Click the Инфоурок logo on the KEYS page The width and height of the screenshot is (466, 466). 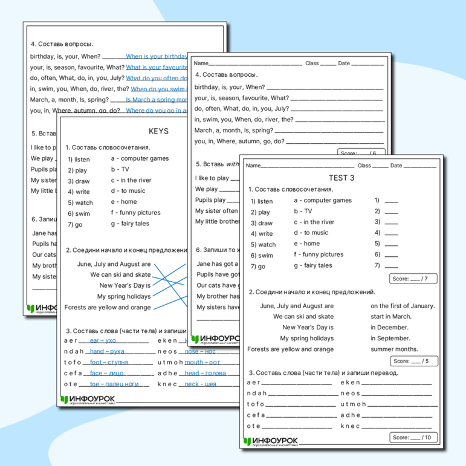[x=88, y=400]
